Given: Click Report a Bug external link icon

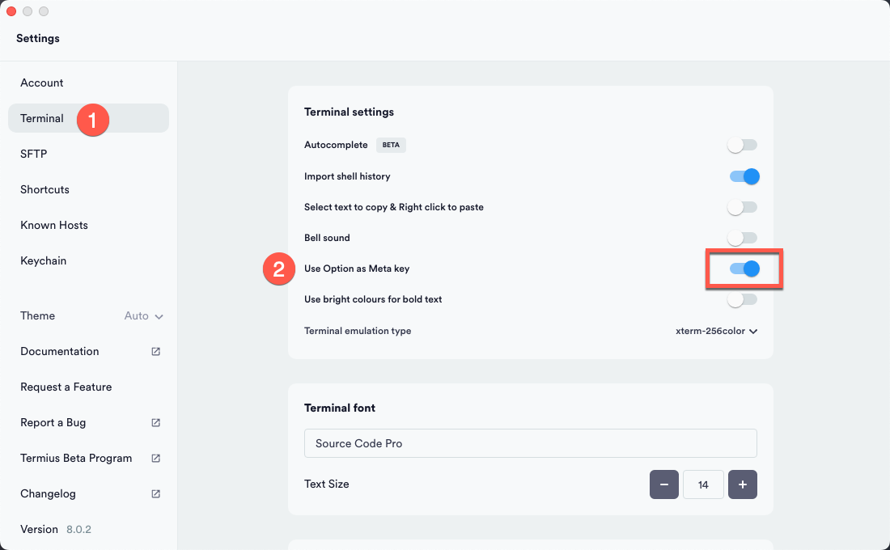Looking at the screenshot, I should coord(155,422).
